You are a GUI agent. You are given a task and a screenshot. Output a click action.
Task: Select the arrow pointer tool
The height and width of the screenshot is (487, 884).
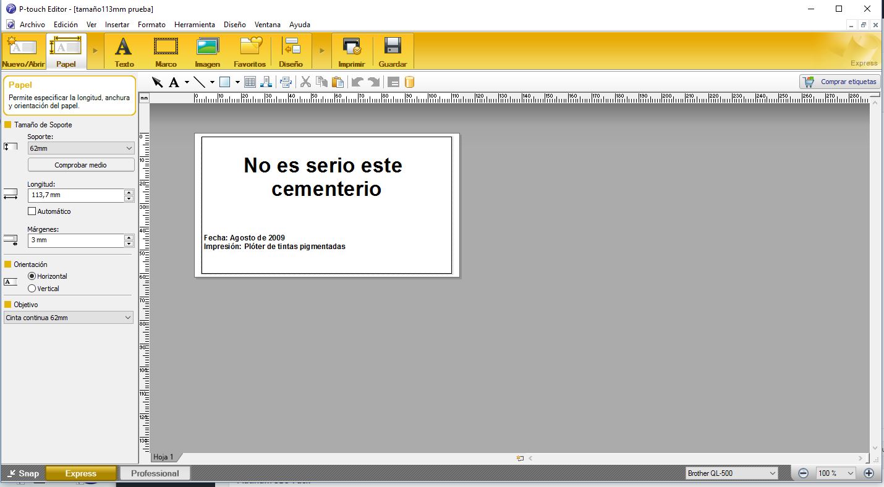coord(157,82)
